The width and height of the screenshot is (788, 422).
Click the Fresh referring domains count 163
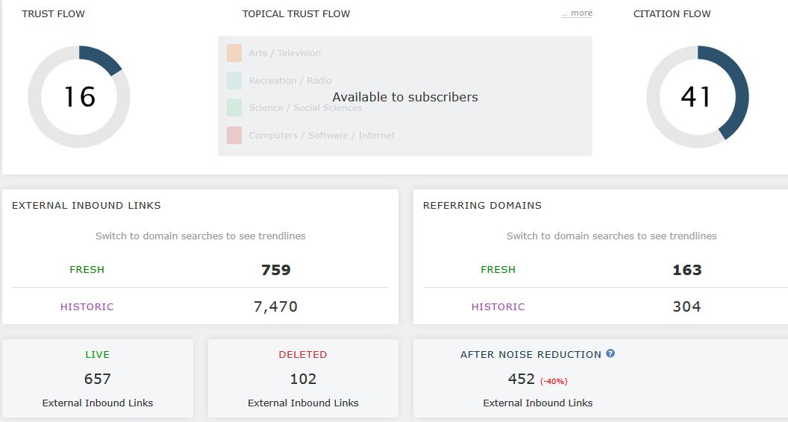(x=687, y=270)
